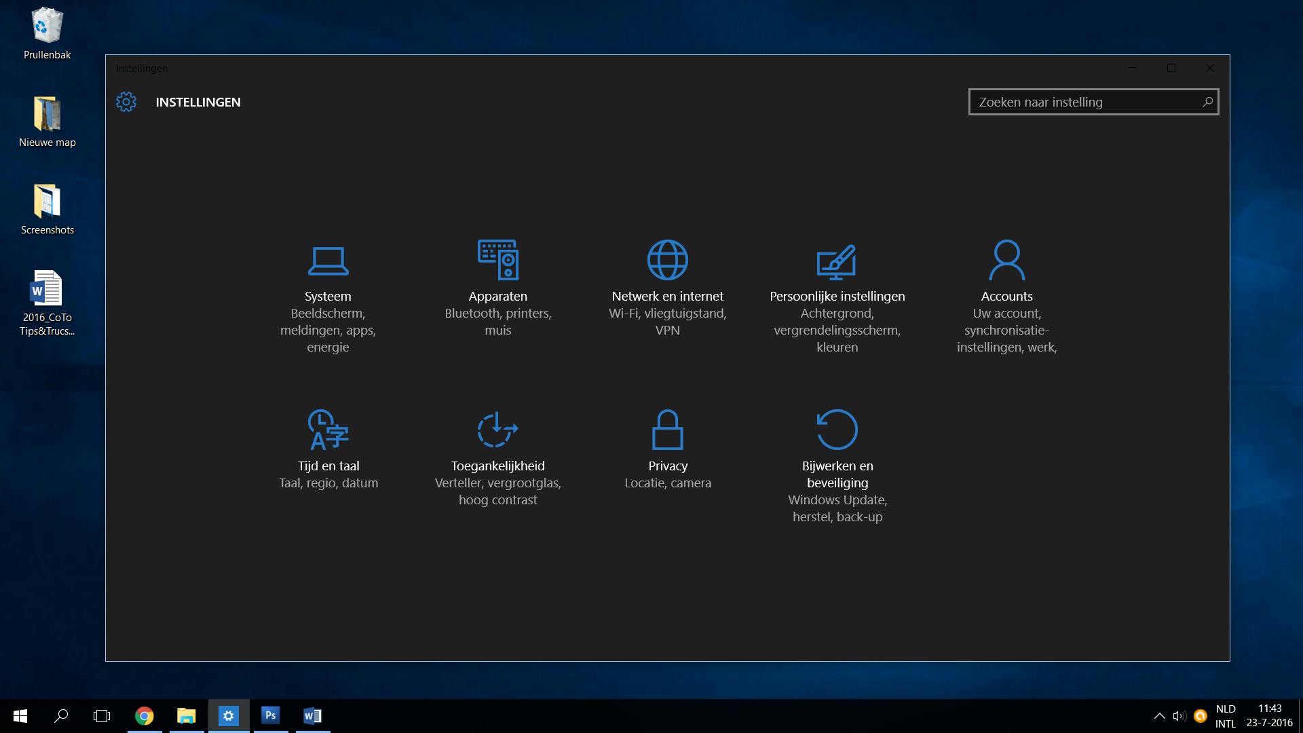This screenshot has width=1303, height=733.
Task: Click the settings gear icon beside INSTELLINGEN
Action: (126, 102)
